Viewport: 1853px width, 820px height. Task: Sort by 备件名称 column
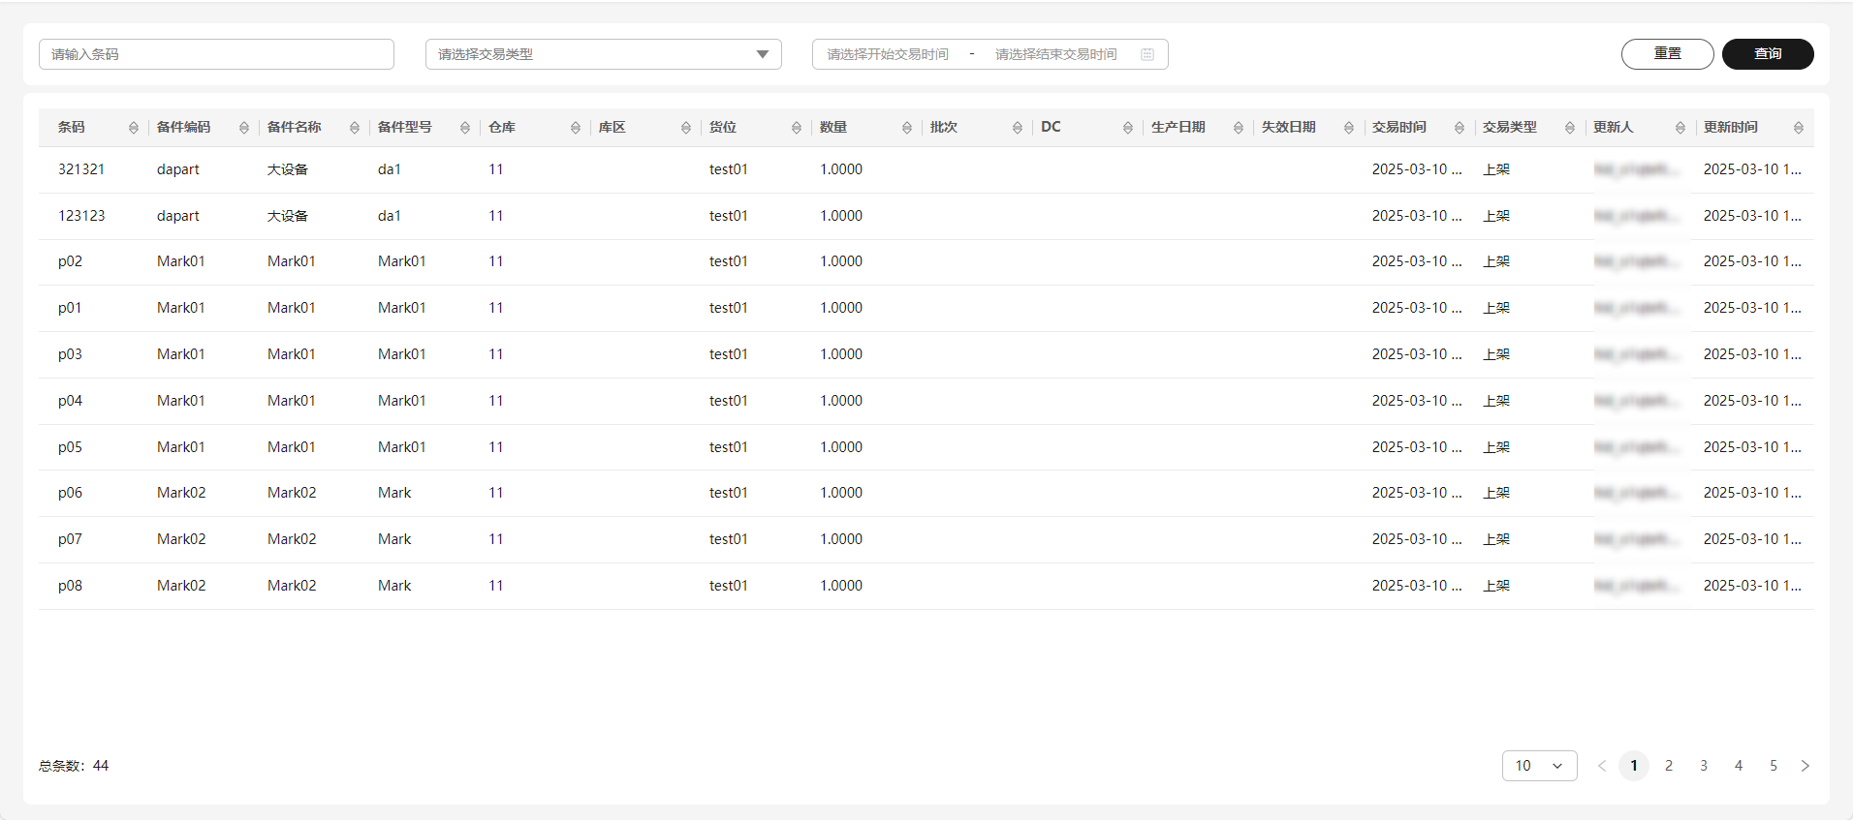(x=355, y=128)
